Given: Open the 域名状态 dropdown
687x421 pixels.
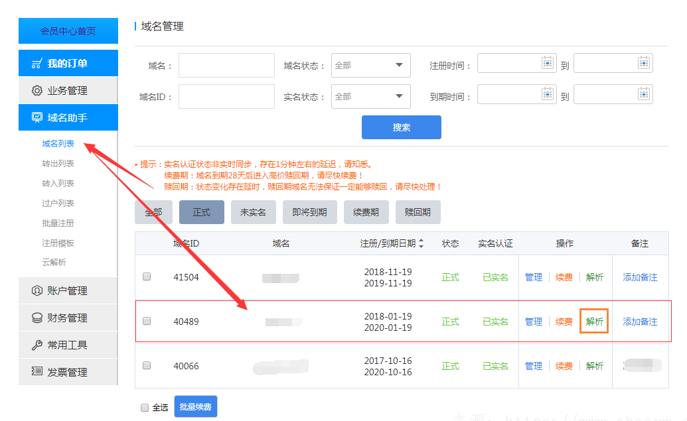Looking at the screenshot, I should pos(370,65).
